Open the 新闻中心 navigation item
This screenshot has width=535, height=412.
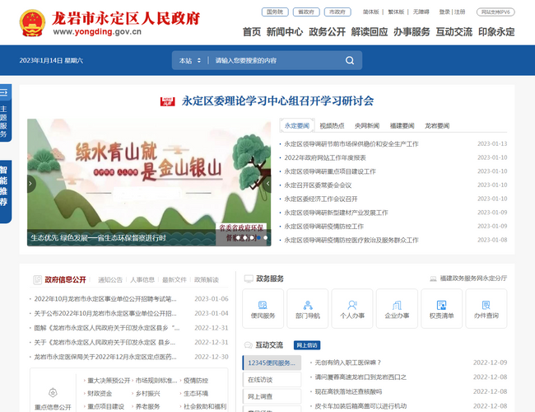click(285, 32)
